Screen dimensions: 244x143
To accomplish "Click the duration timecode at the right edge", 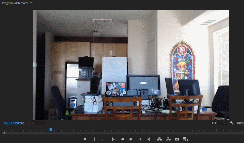I will (x=240, y=123).
